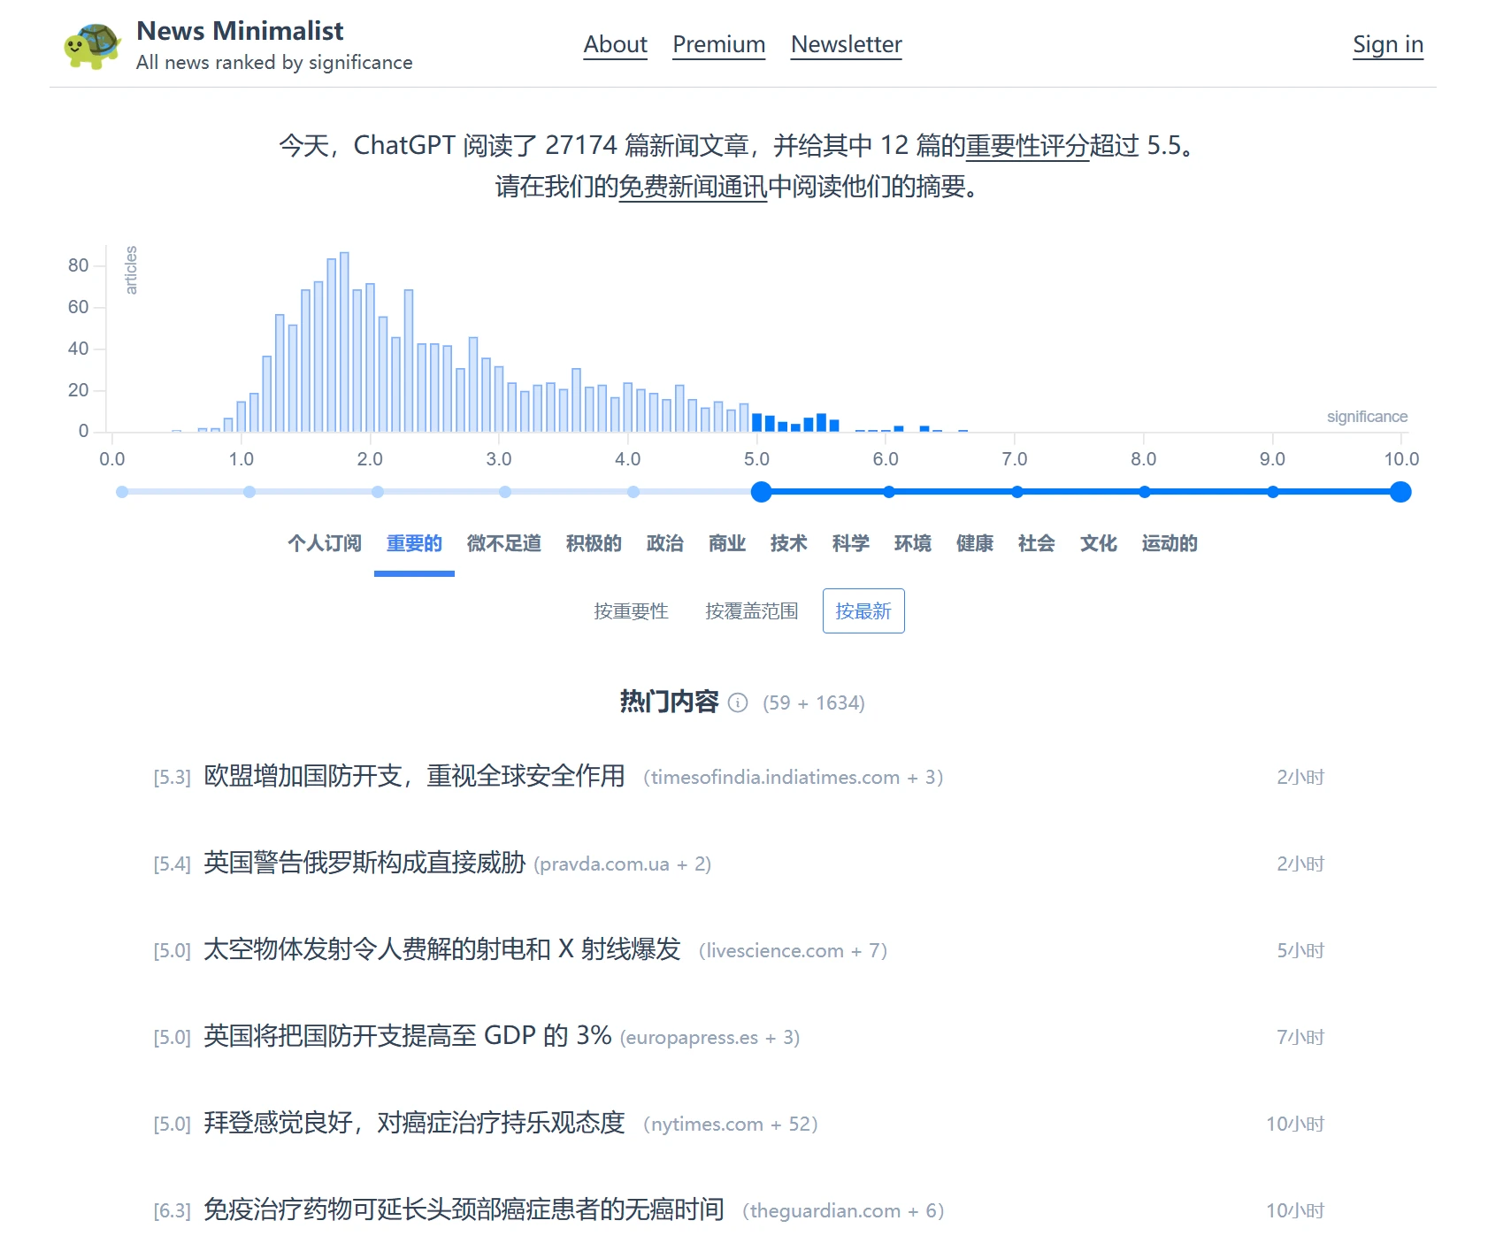1511x1236 pixels.
Task: Click source (nytimes.com + 52)
Action: coord(731,1125)
